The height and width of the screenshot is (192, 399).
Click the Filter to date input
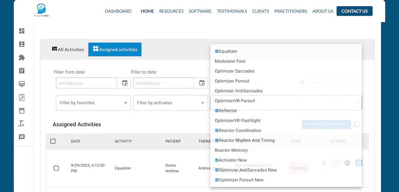coord(163,83)
